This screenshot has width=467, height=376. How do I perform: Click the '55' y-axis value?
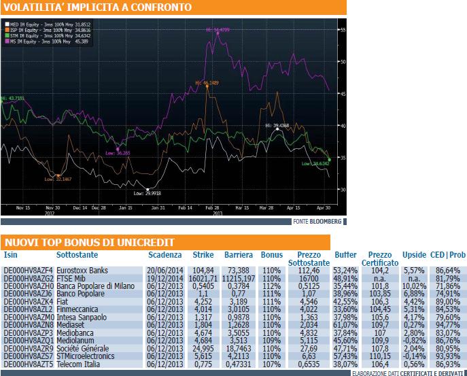pyautogui.click(x=343, y=30)
